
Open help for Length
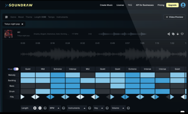(x=45, y=108)
